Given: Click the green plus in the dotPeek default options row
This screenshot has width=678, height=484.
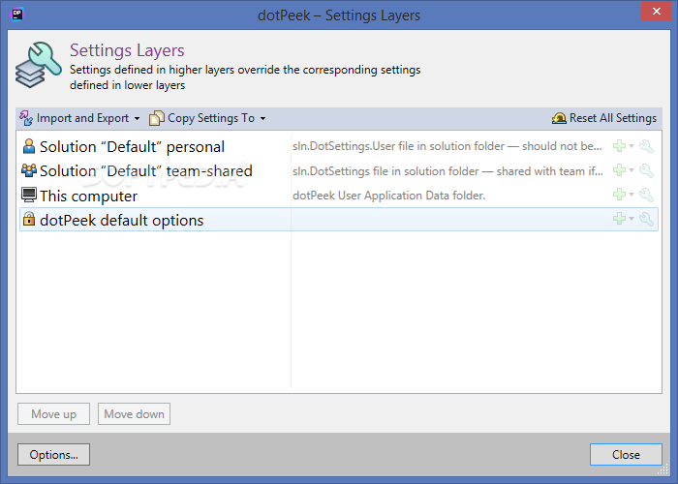Looking at the screenshot, I should (x=619, y=219).
